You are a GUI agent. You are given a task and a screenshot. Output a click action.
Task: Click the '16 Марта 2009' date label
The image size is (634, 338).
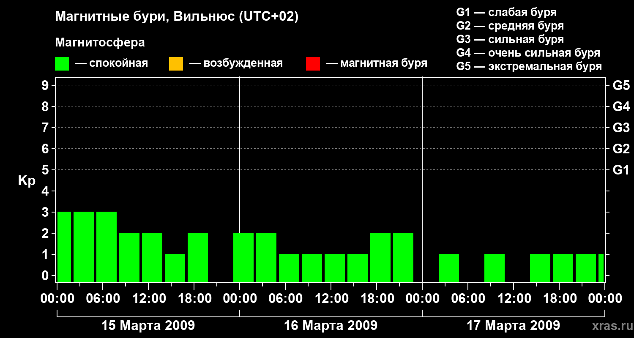pos(331,326)
